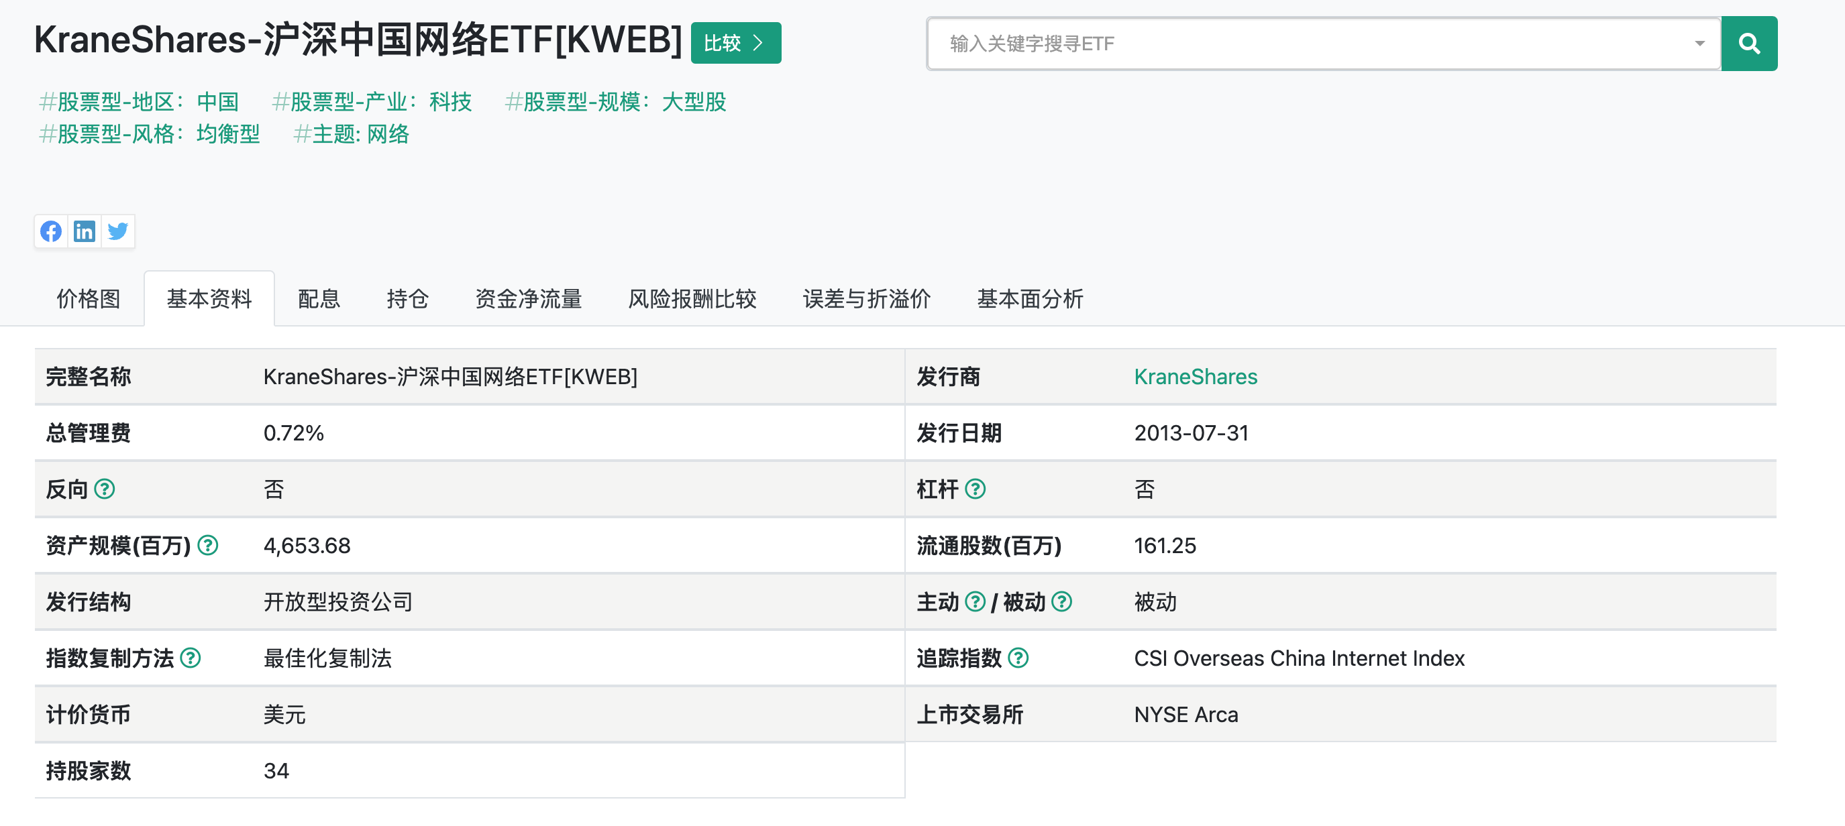Image resolution: width=1845 pixels, height=826 pixels.
Task: Open the ETF search dropdown arrow
Action: [x=1699, y=44]
